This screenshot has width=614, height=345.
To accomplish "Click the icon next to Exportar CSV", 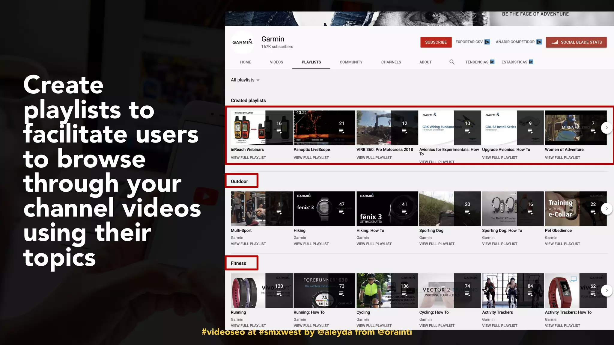I will (487, 42).
